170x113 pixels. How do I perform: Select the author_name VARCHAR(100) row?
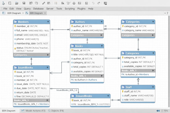(x=87, y=30)
